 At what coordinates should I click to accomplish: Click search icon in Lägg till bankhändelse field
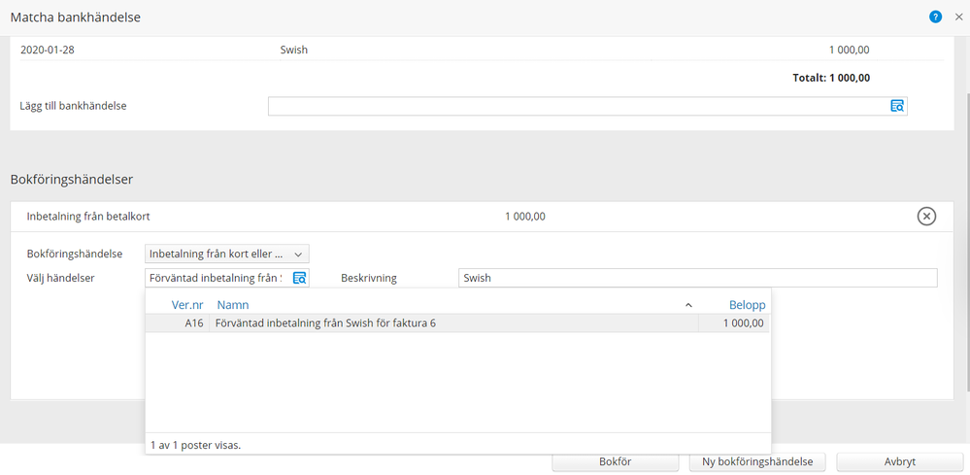[x=897, y=106]
